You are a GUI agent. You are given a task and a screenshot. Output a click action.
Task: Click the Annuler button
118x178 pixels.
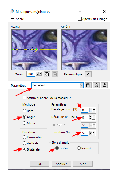pos(61,164)
